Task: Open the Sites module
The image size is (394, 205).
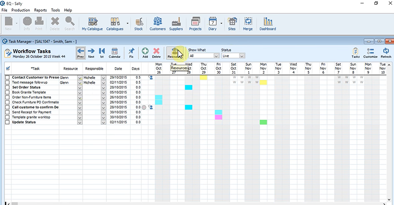Action: [x=232, y=24]
